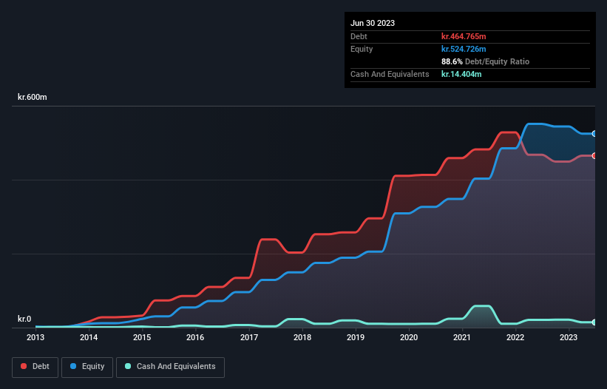Screen dimensions: 607x389
Task: Click the 2017 x-axis label
Action: (249, 337)
